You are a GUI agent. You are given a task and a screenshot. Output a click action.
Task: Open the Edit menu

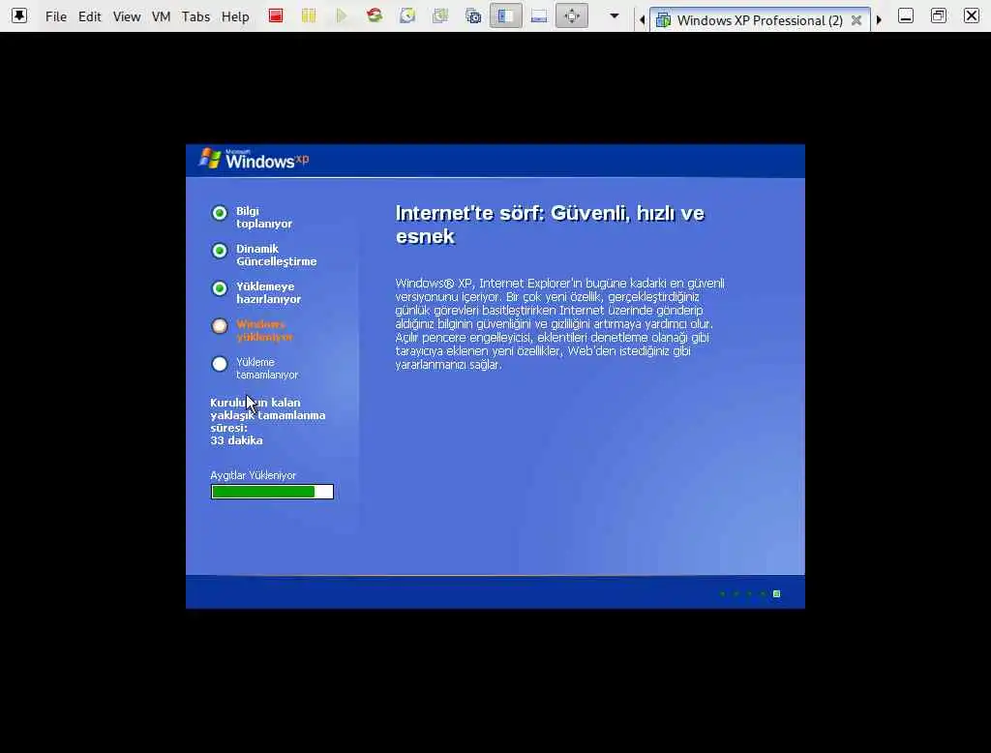[89, 16]
